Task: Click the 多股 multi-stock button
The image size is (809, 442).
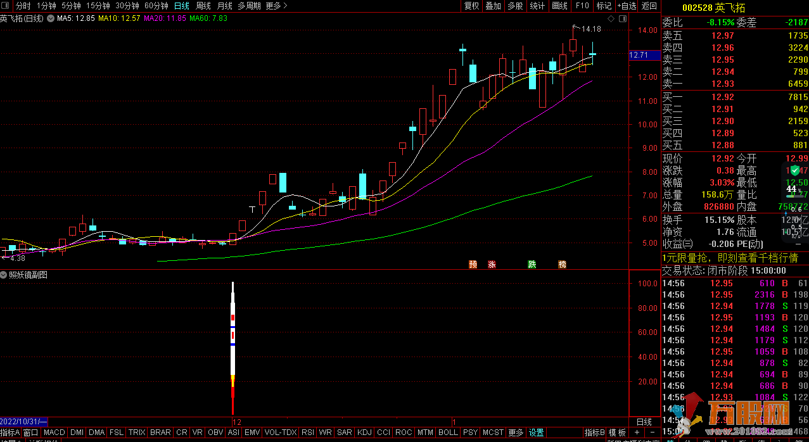Action: [515, 6]
